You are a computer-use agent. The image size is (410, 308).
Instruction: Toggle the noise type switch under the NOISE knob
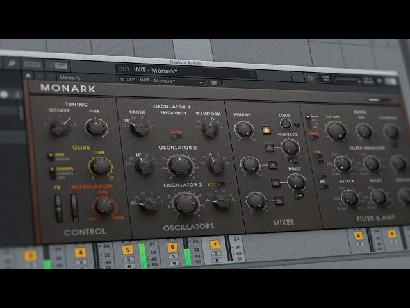tap(299, 195)
